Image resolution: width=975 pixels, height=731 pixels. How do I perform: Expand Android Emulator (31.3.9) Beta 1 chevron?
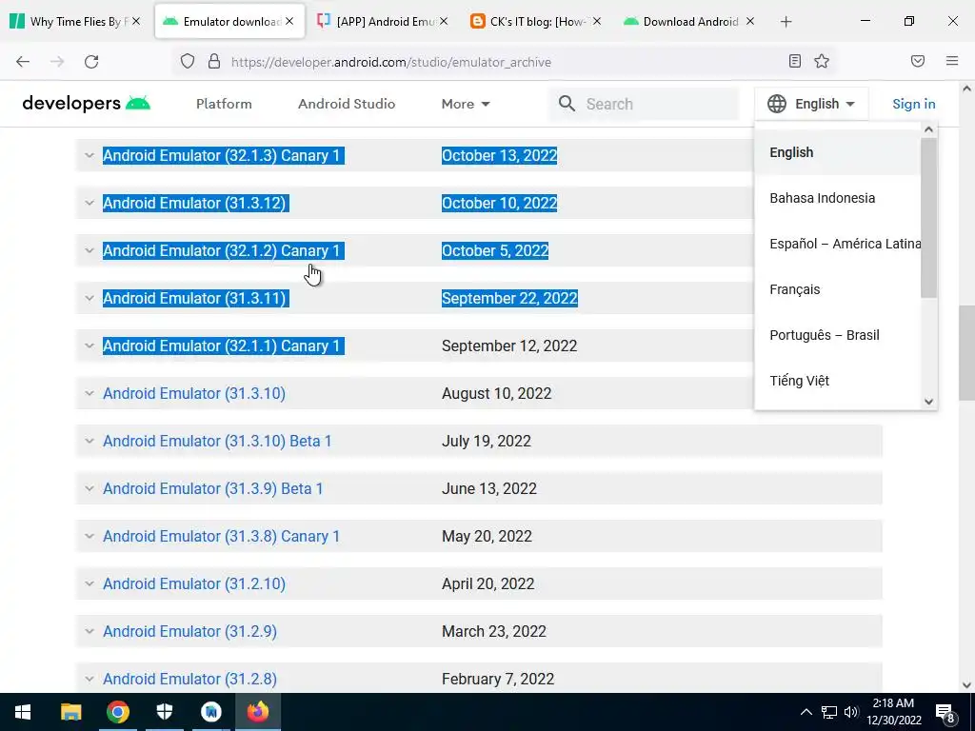pos(90,488)
